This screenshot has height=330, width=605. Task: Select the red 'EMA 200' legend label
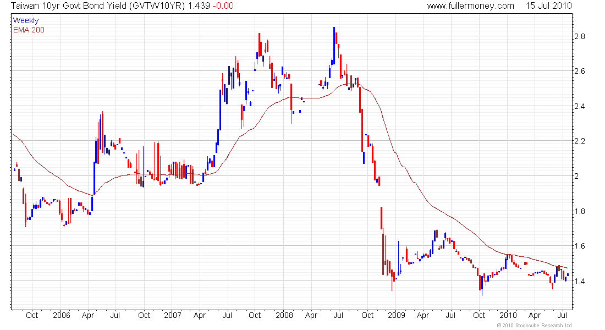click(29, 30)
